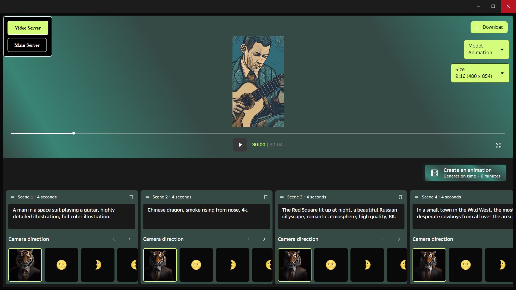Click the Scene 2 trash icon
516x290 pixels.
266,197
